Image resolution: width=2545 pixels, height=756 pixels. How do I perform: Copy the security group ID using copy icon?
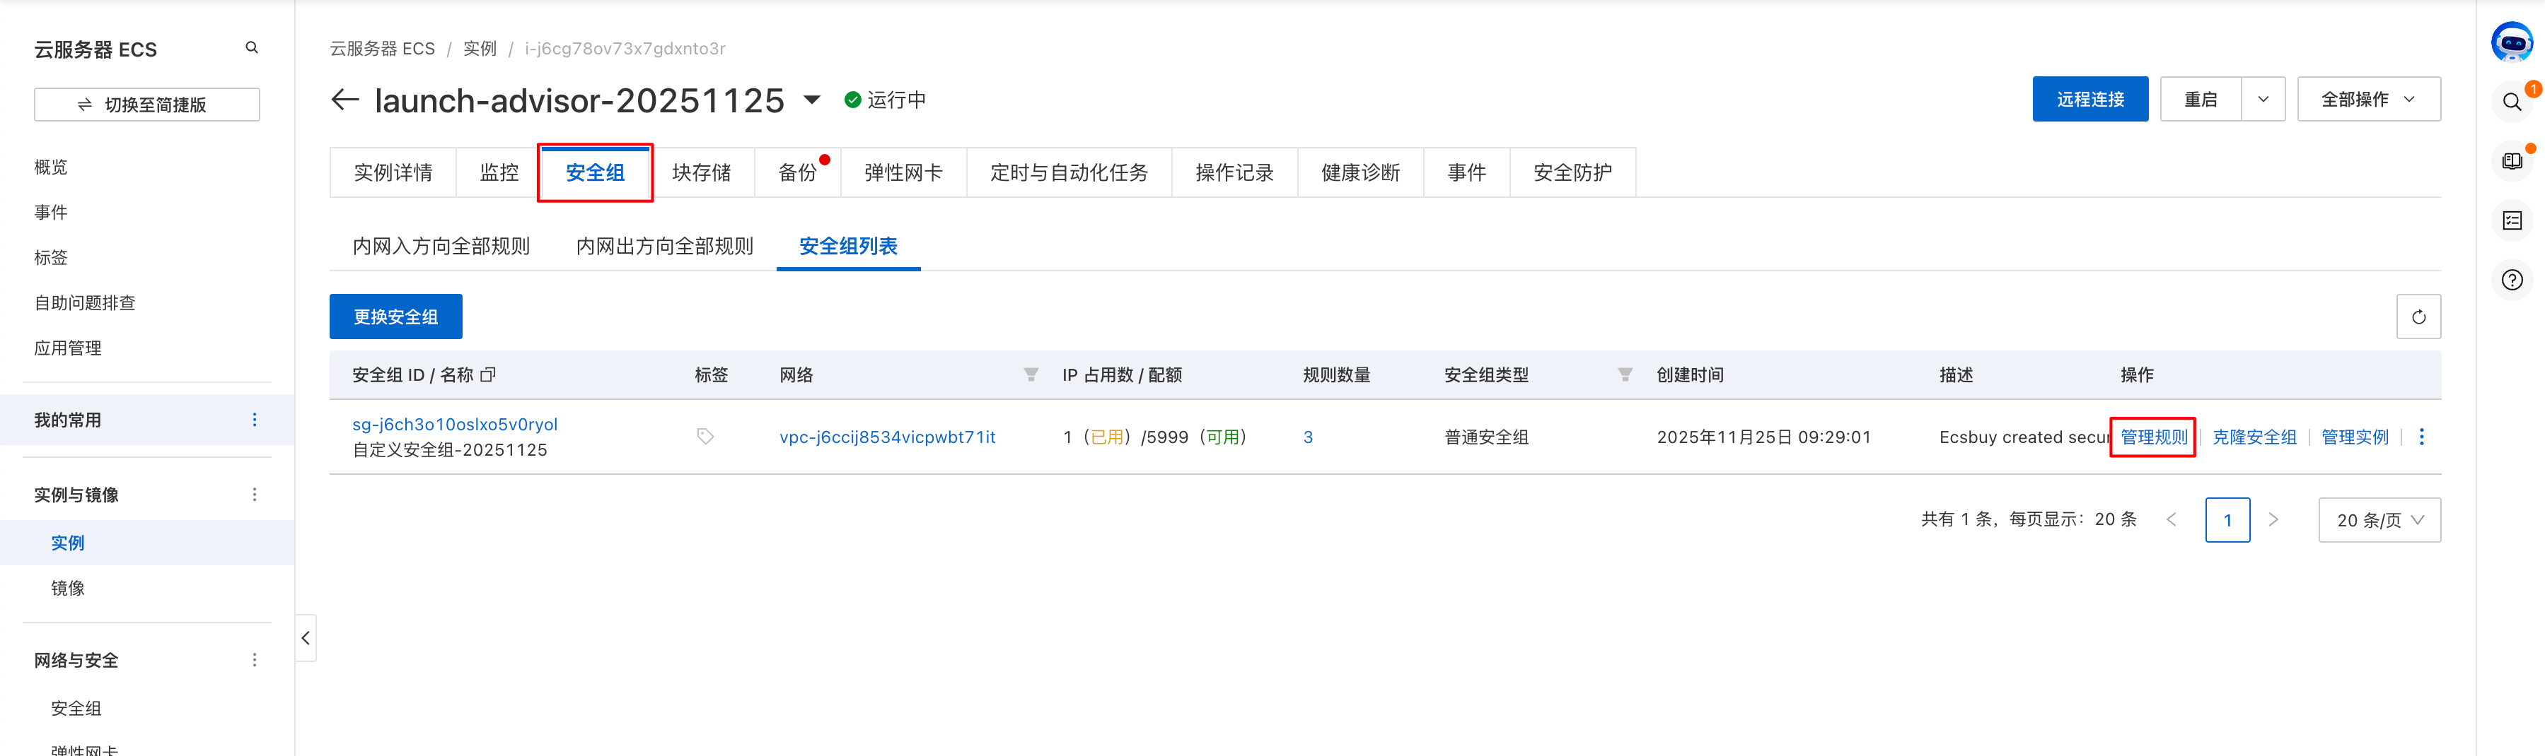tap(489, 375)
